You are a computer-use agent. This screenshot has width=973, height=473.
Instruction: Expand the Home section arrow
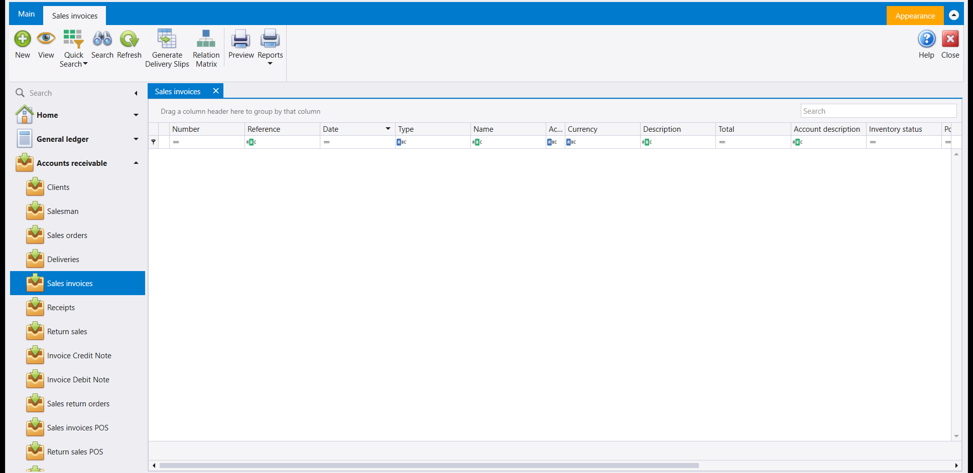[136, 115]
